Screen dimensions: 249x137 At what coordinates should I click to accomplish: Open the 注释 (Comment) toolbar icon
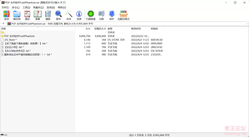101,15
